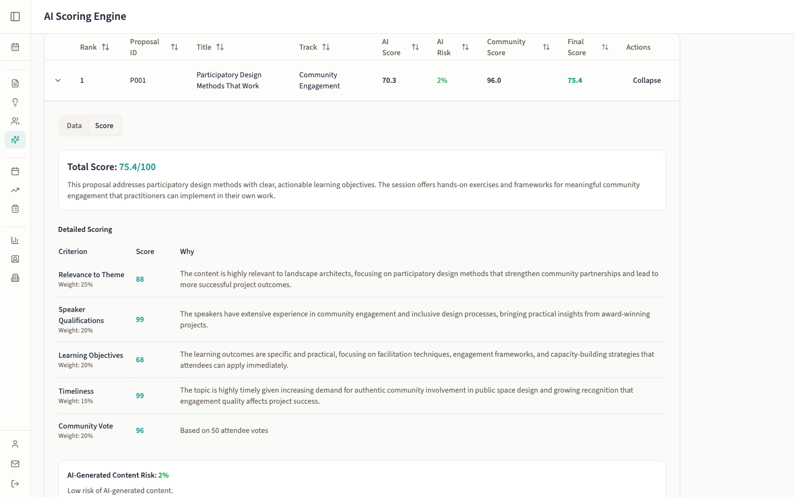This screenshot has height=497, width=795.
Task: Switch to the Data tab
Action: [x=74, y=126]
